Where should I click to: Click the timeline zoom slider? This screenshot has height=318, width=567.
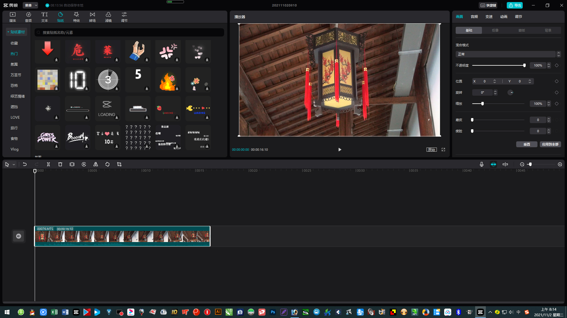[540, 164]
